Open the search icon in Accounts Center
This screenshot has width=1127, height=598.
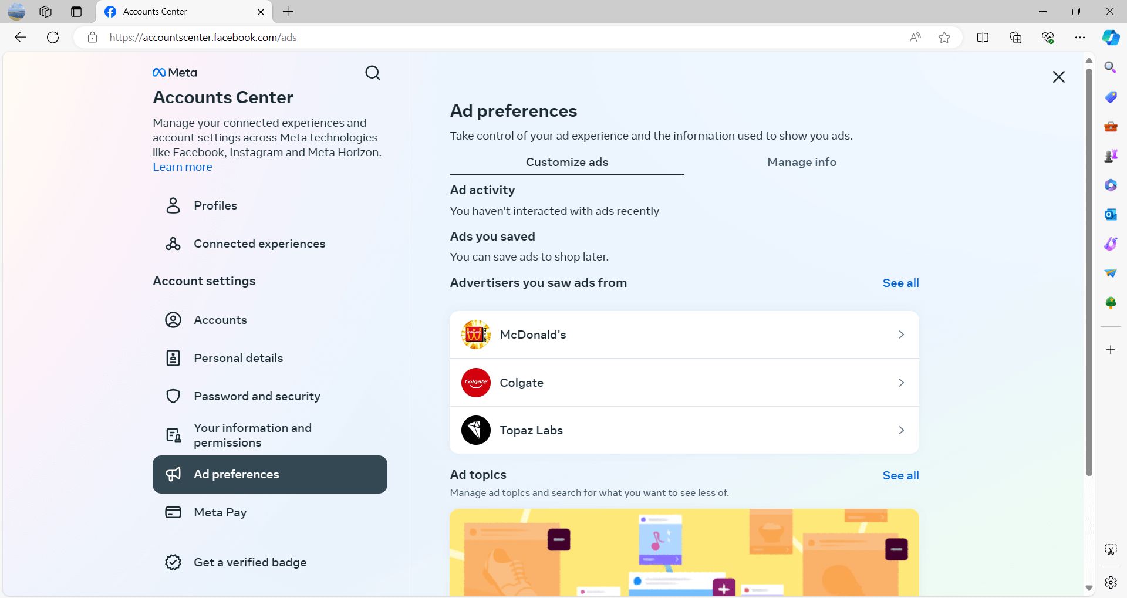373,73
